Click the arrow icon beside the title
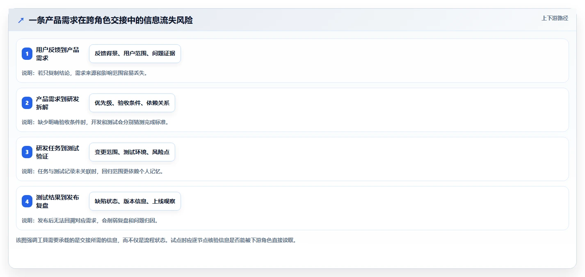Screen dimensions: 585x277 click(x=21, y=20)
